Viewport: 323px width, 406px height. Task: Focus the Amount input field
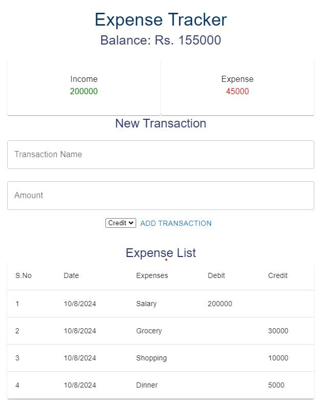[161, 196]
